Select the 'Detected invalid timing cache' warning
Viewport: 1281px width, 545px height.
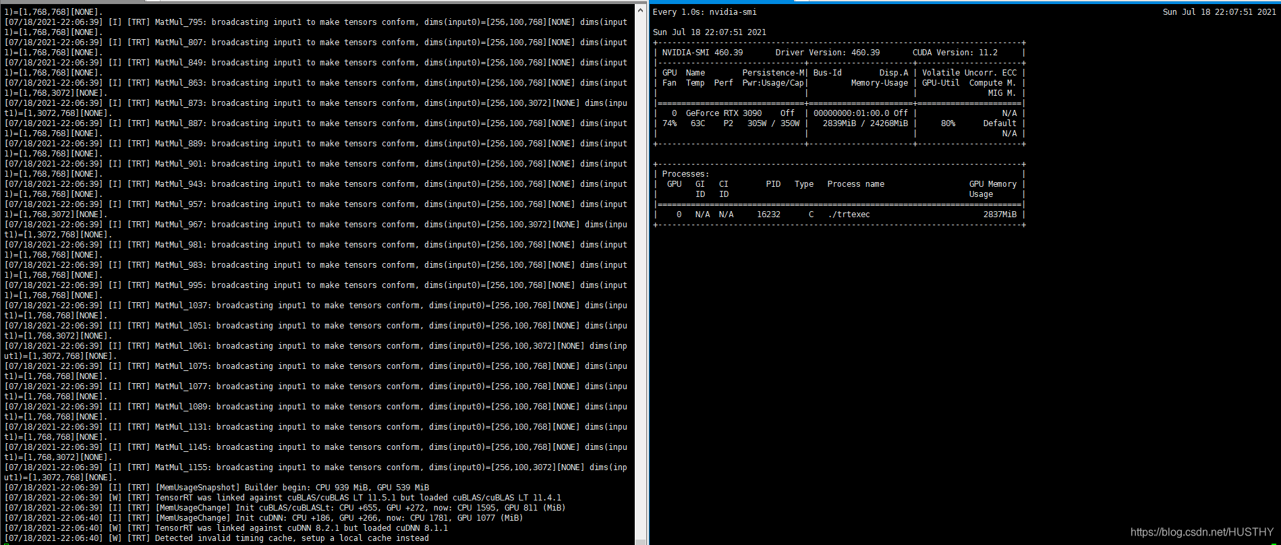click(217, 538)
